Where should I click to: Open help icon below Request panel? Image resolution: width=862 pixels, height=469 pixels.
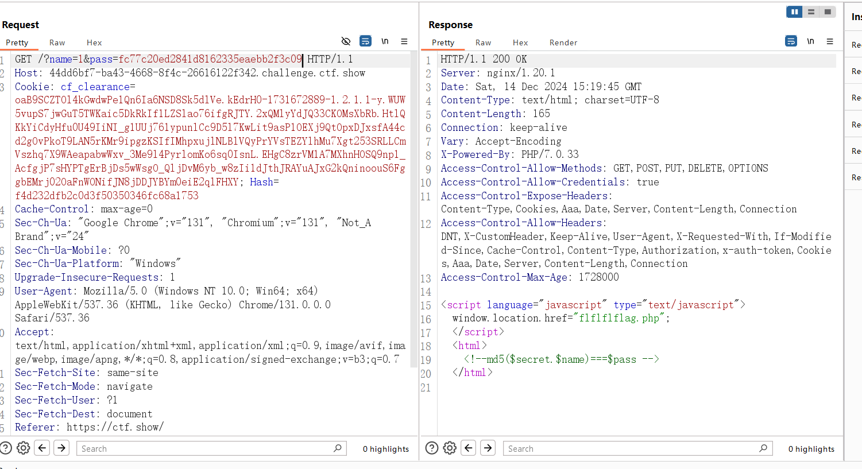point(6,448)
